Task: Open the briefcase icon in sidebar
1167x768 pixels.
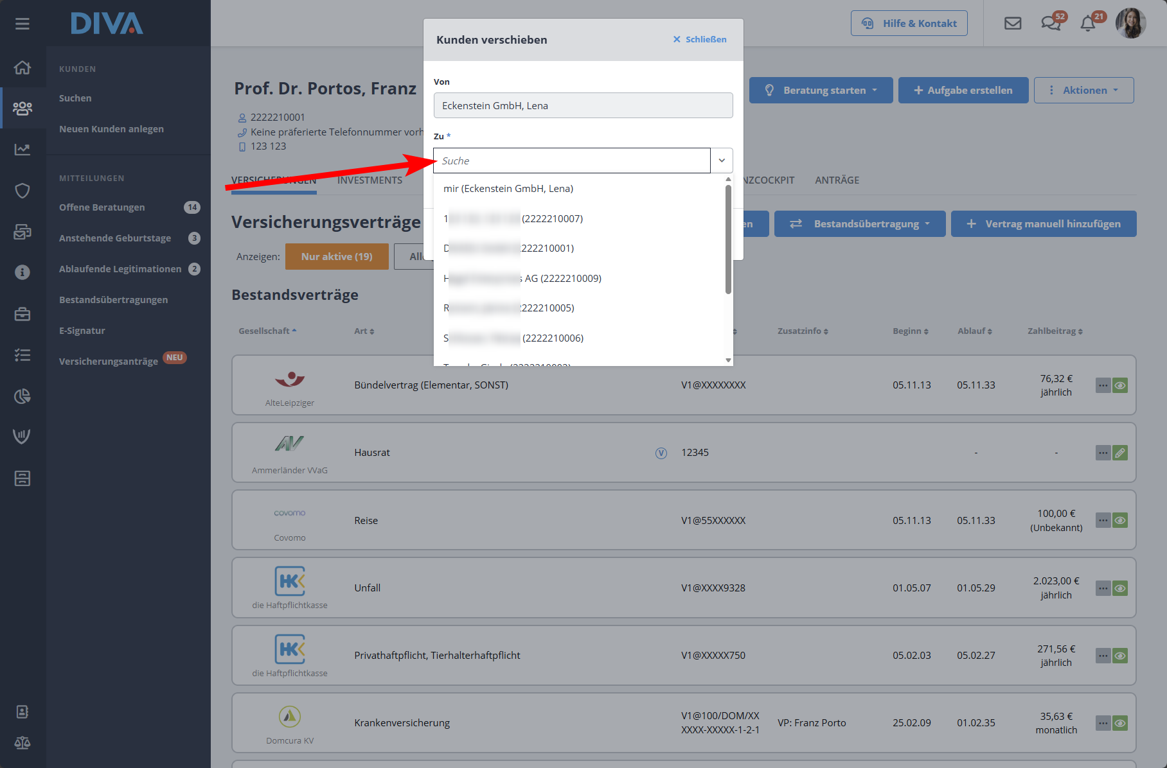Action: pyautogui.click(x=22, y=314)
